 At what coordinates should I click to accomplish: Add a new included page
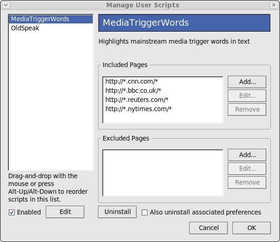click(x=247, y=82)
